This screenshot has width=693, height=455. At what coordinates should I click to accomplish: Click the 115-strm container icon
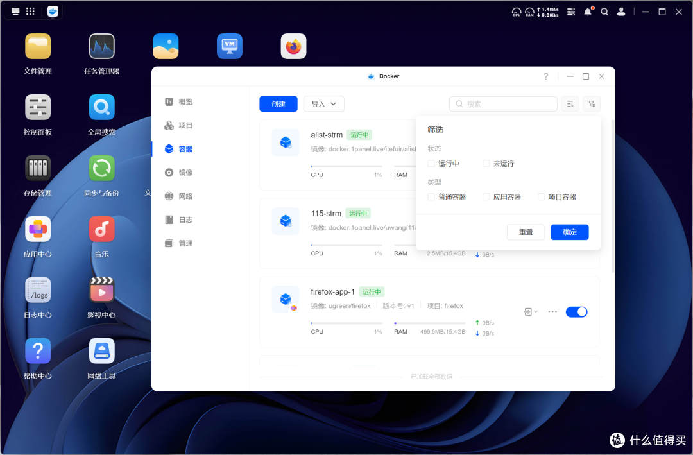(x=286, y=221)
